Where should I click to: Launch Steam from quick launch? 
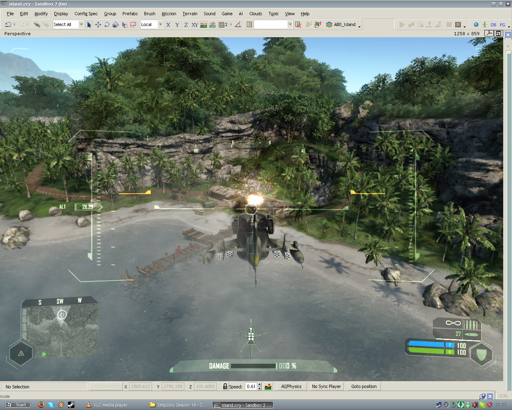[x=71, y=405]
